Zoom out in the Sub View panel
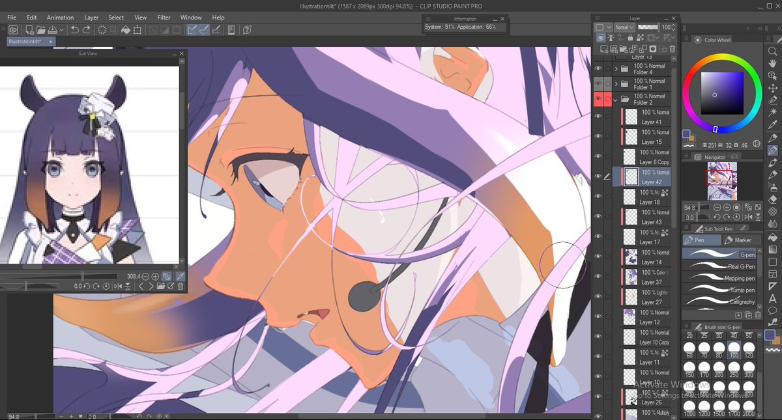Screen dimensions: 782x420 click(145, 277)
